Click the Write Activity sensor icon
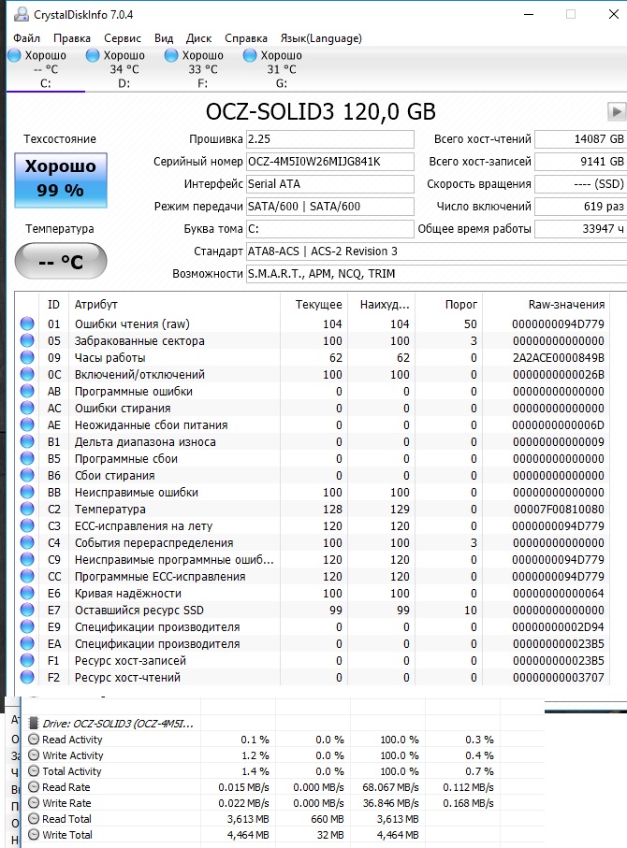This screenshot has width=627, height=848. (x=34, y=755)
